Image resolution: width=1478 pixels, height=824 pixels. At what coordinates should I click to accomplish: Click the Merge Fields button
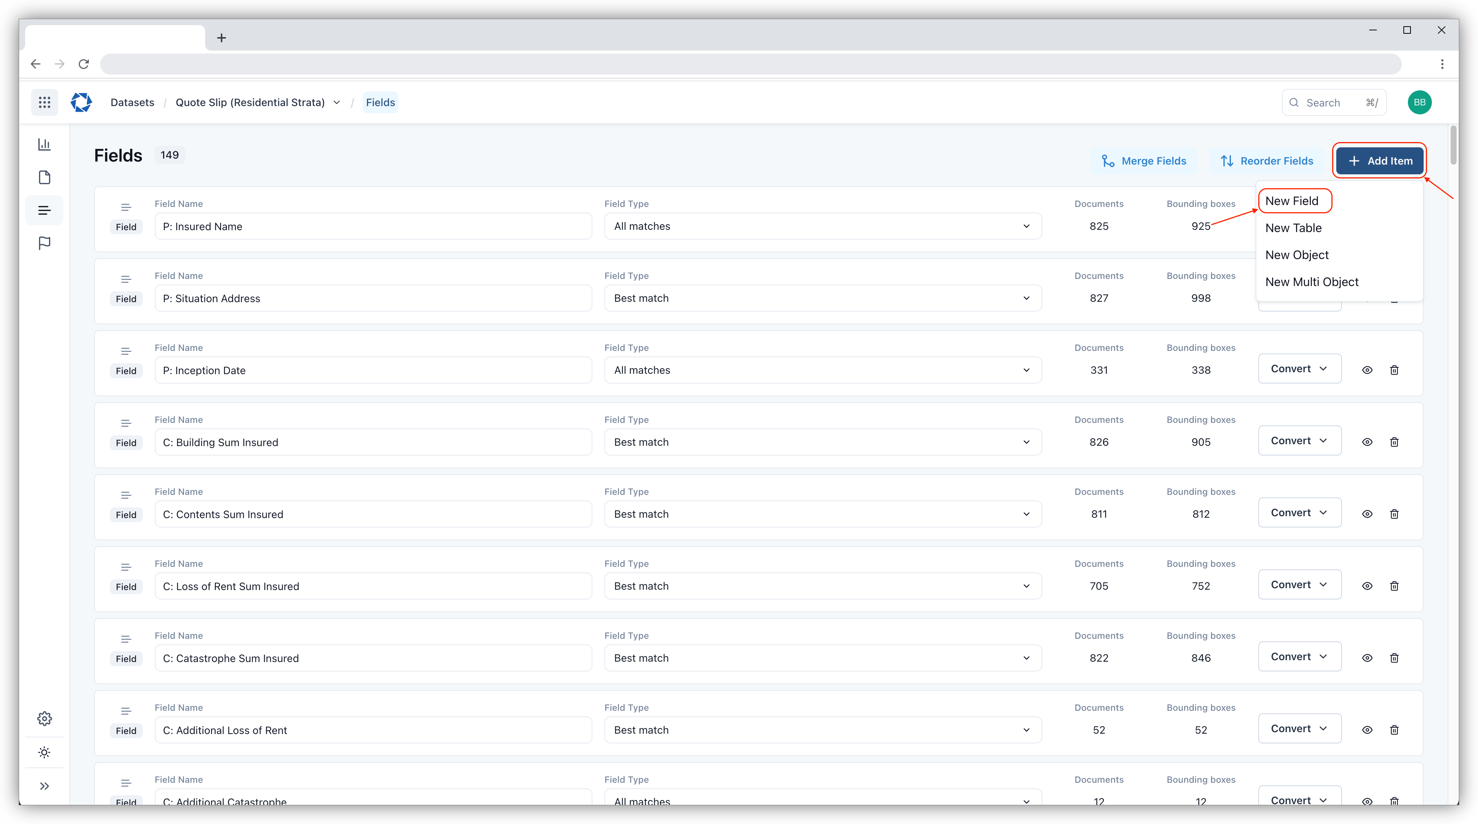[1144, 161]
